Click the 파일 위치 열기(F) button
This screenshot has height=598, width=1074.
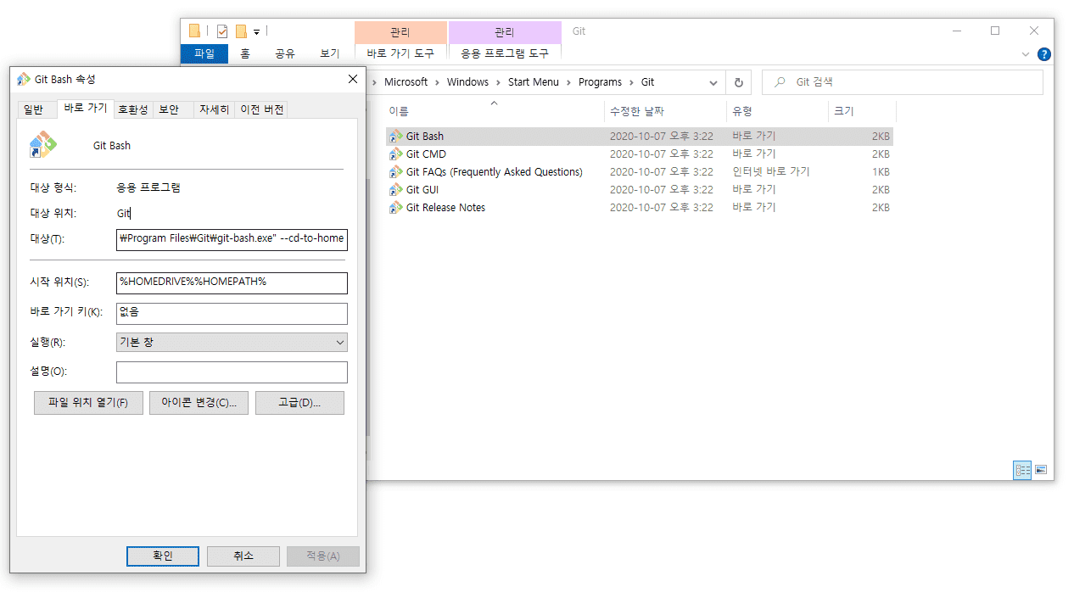click(x=88, y=402)
